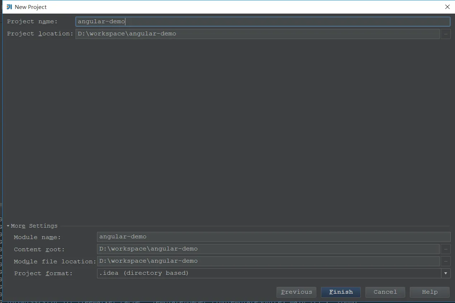This screenshot has height=303, width=455.
Task: Focus the Project name text field
Action: click(x=263, y=21)
